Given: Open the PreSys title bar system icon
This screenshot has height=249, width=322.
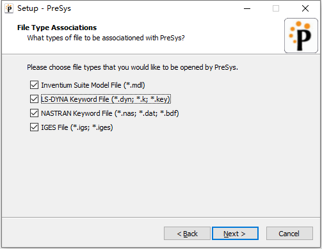Looking at the screenshot, I should (9, 9).
